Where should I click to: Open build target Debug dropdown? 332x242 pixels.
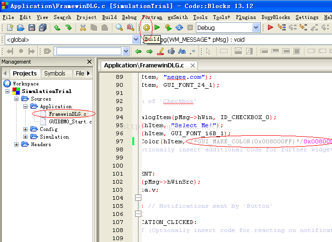256,28
